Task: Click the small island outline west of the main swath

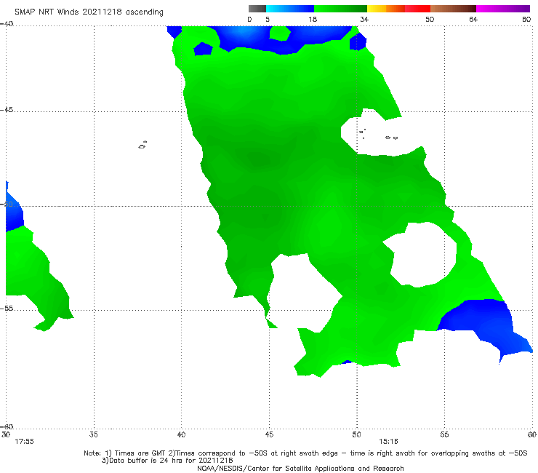Action: [x=142, y=145]
